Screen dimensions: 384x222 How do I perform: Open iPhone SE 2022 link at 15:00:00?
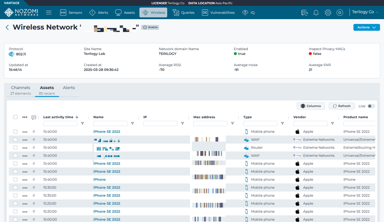pos(107,219)
